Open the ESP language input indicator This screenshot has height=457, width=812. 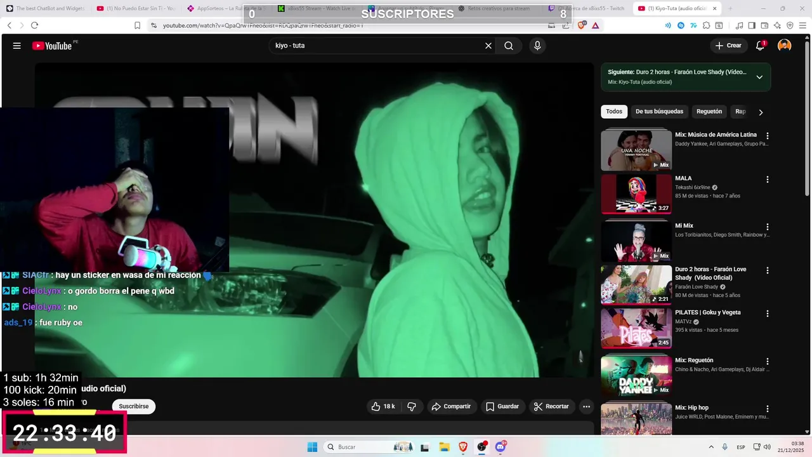(x=741, y=447)
